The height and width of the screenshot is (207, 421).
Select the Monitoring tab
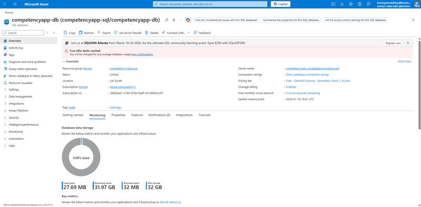coord(97,115)
